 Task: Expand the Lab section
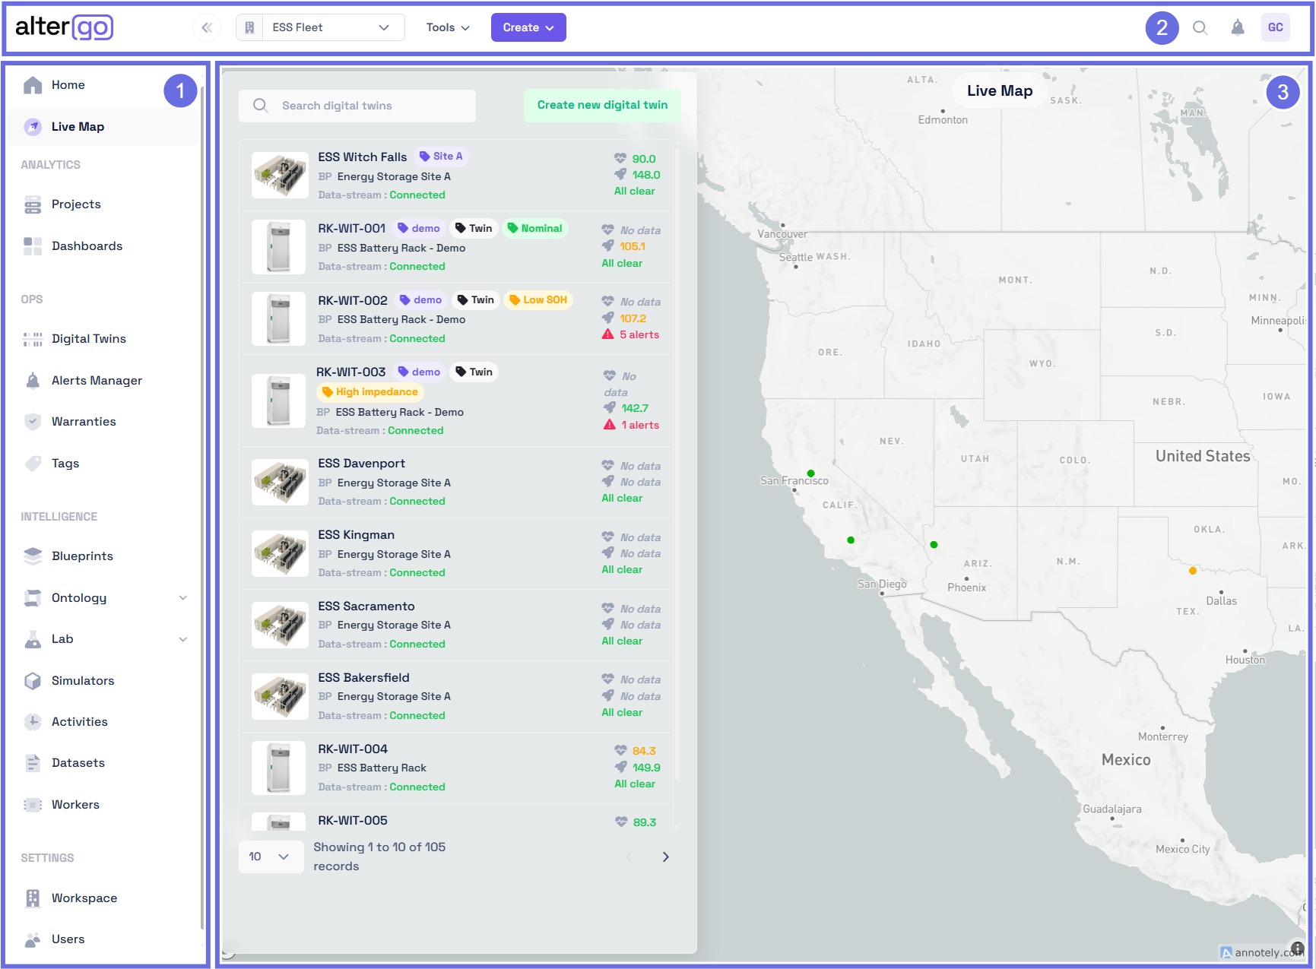coord(182,639)
